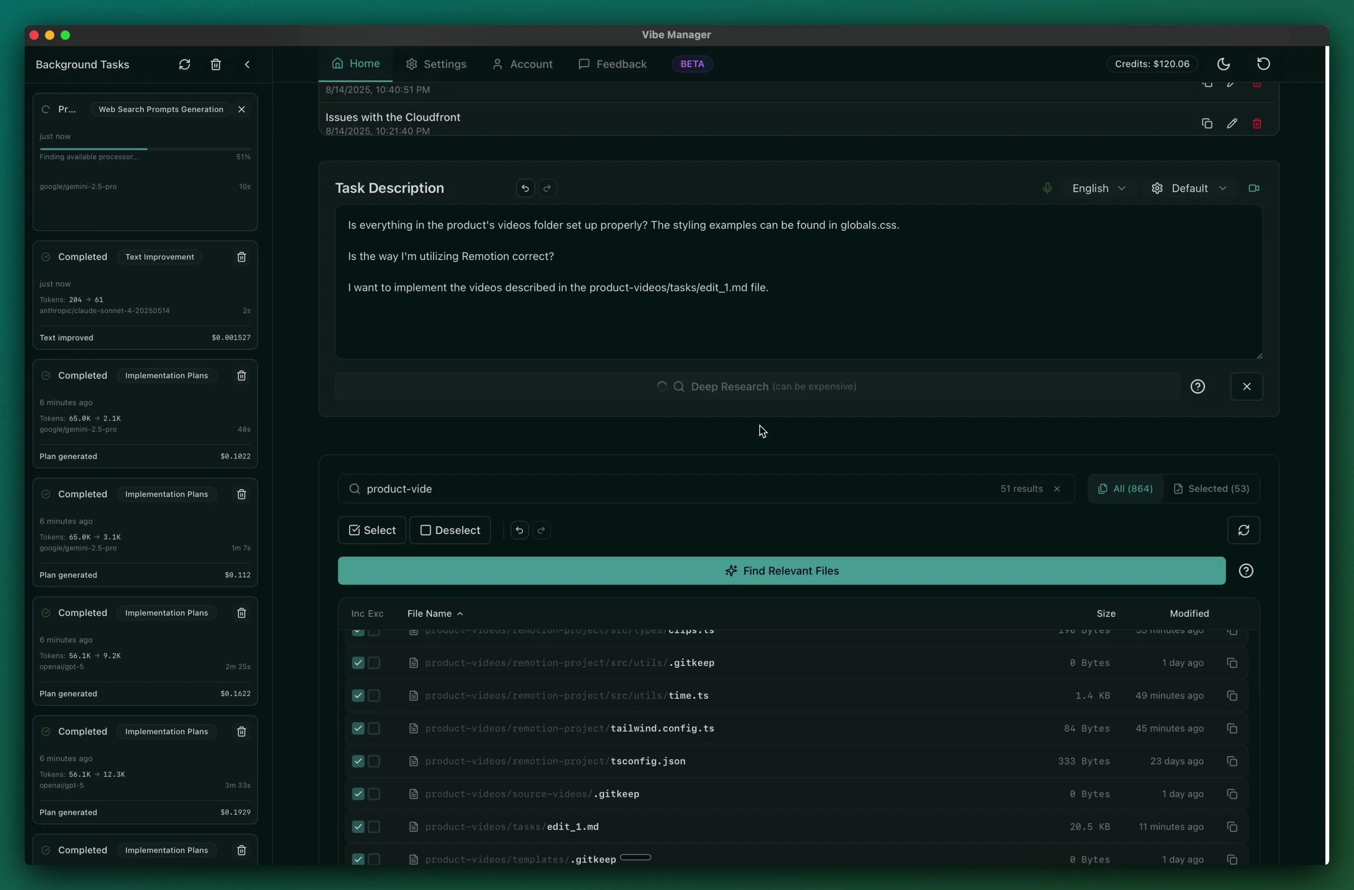Image resolution: width=1354 pixels, height=890 pixels.
Task: Delete the Implementation Plans task costing $0.1622
Action: 241,613
